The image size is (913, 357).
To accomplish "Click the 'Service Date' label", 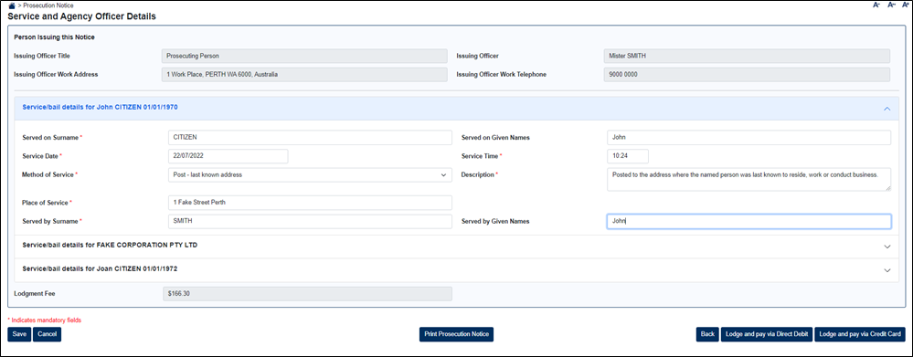I will tap(40, 156).
